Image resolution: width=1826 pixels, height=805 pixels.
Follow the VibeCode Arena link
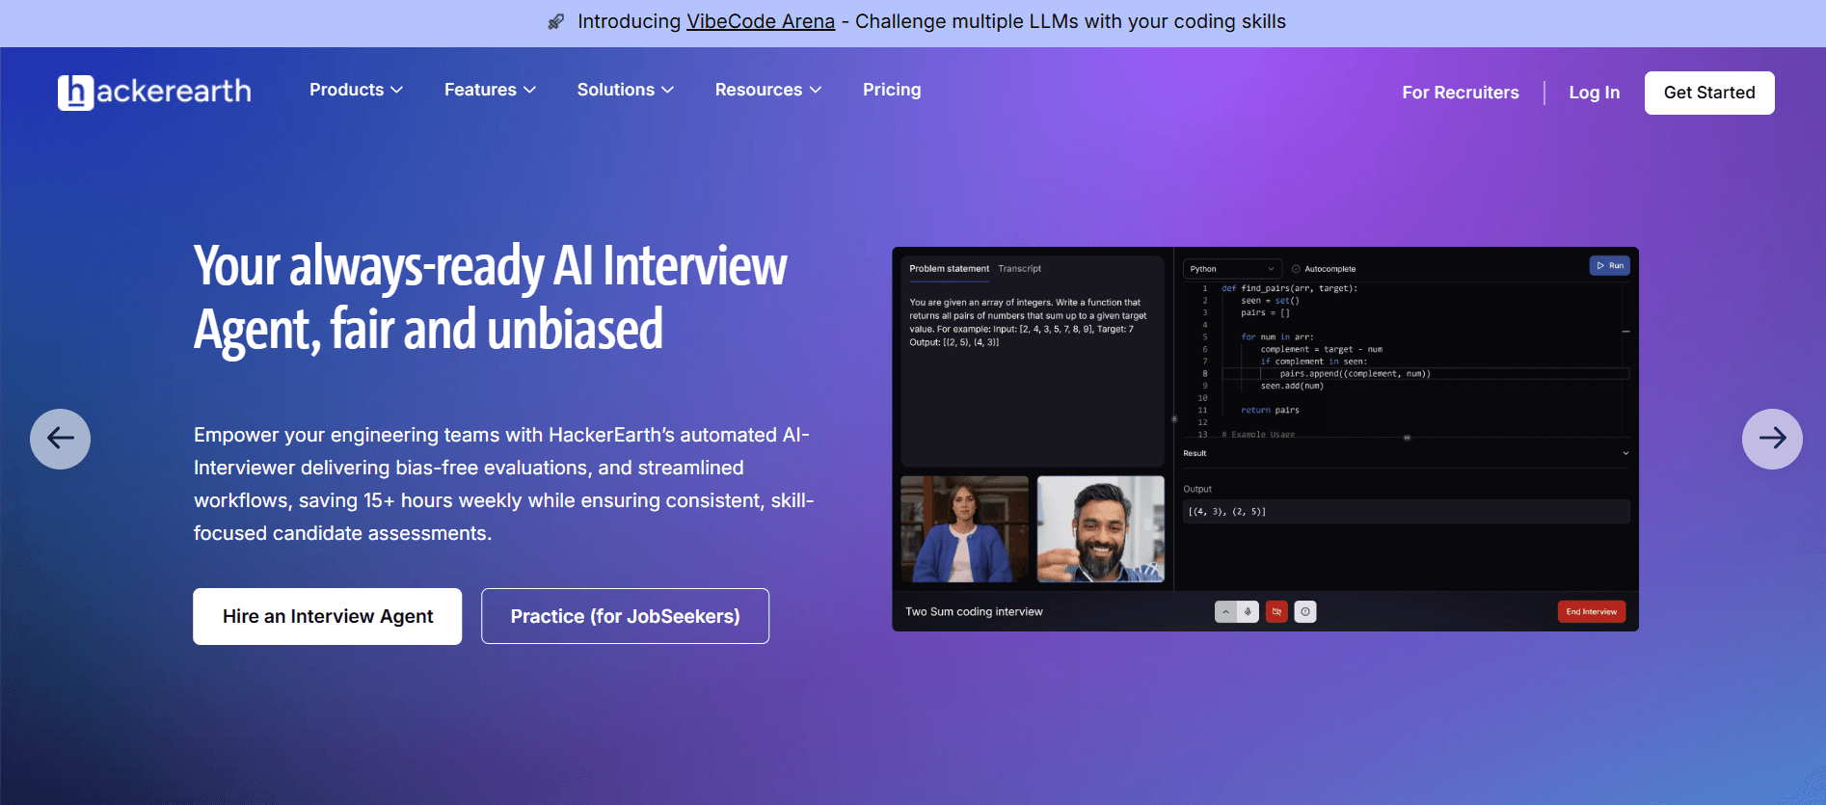(761, 21)
